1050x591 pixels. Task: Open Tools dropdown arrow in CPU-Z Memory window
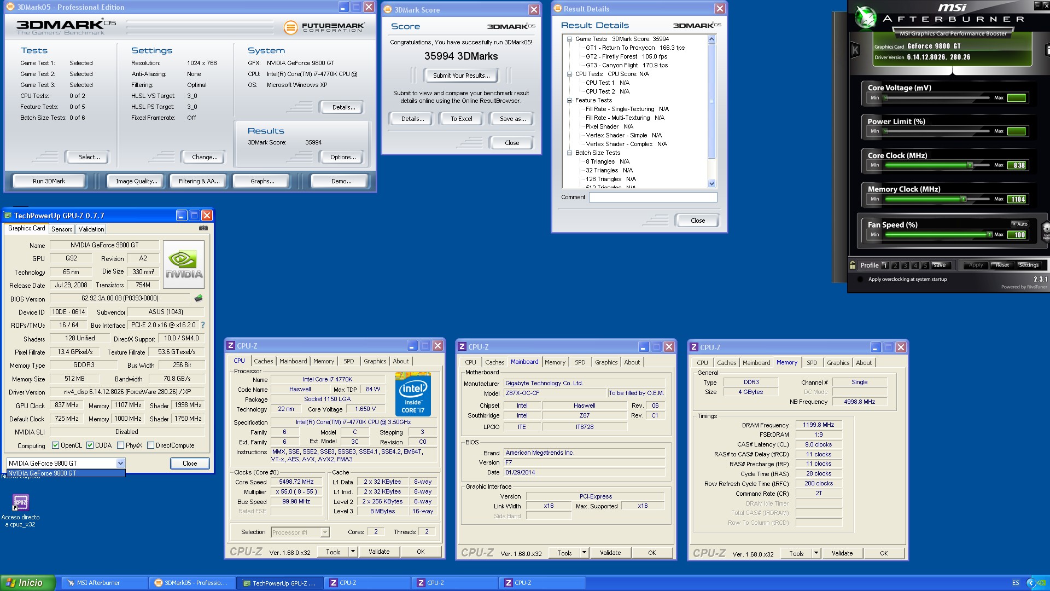coord(816,553)
